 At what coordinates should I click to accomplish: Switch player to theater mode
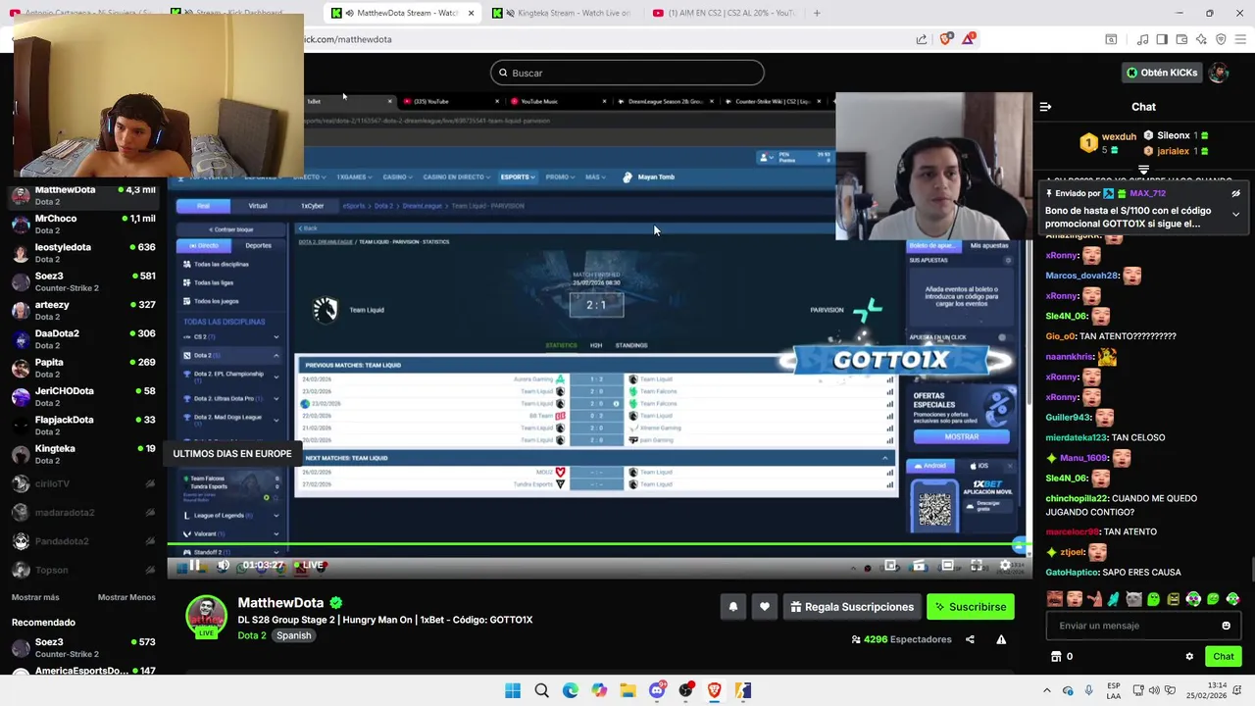(x=947, y=565)
